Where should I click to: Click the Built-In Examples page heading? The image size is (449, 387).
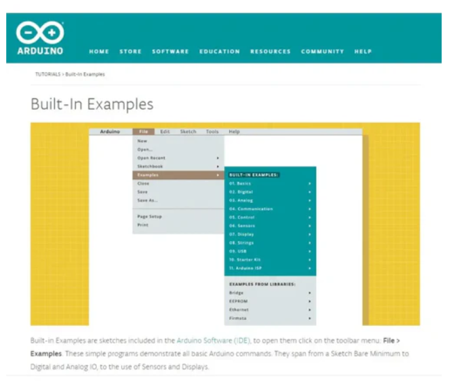tap(92, 104)
